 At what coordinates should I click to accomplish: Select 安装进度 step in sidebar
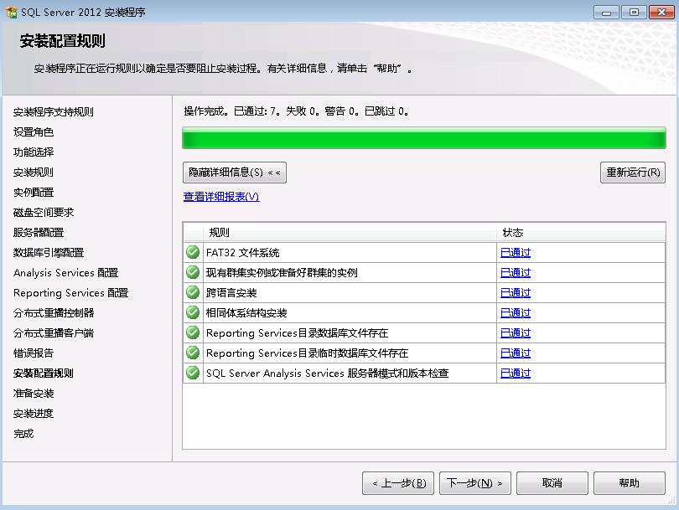34,414
